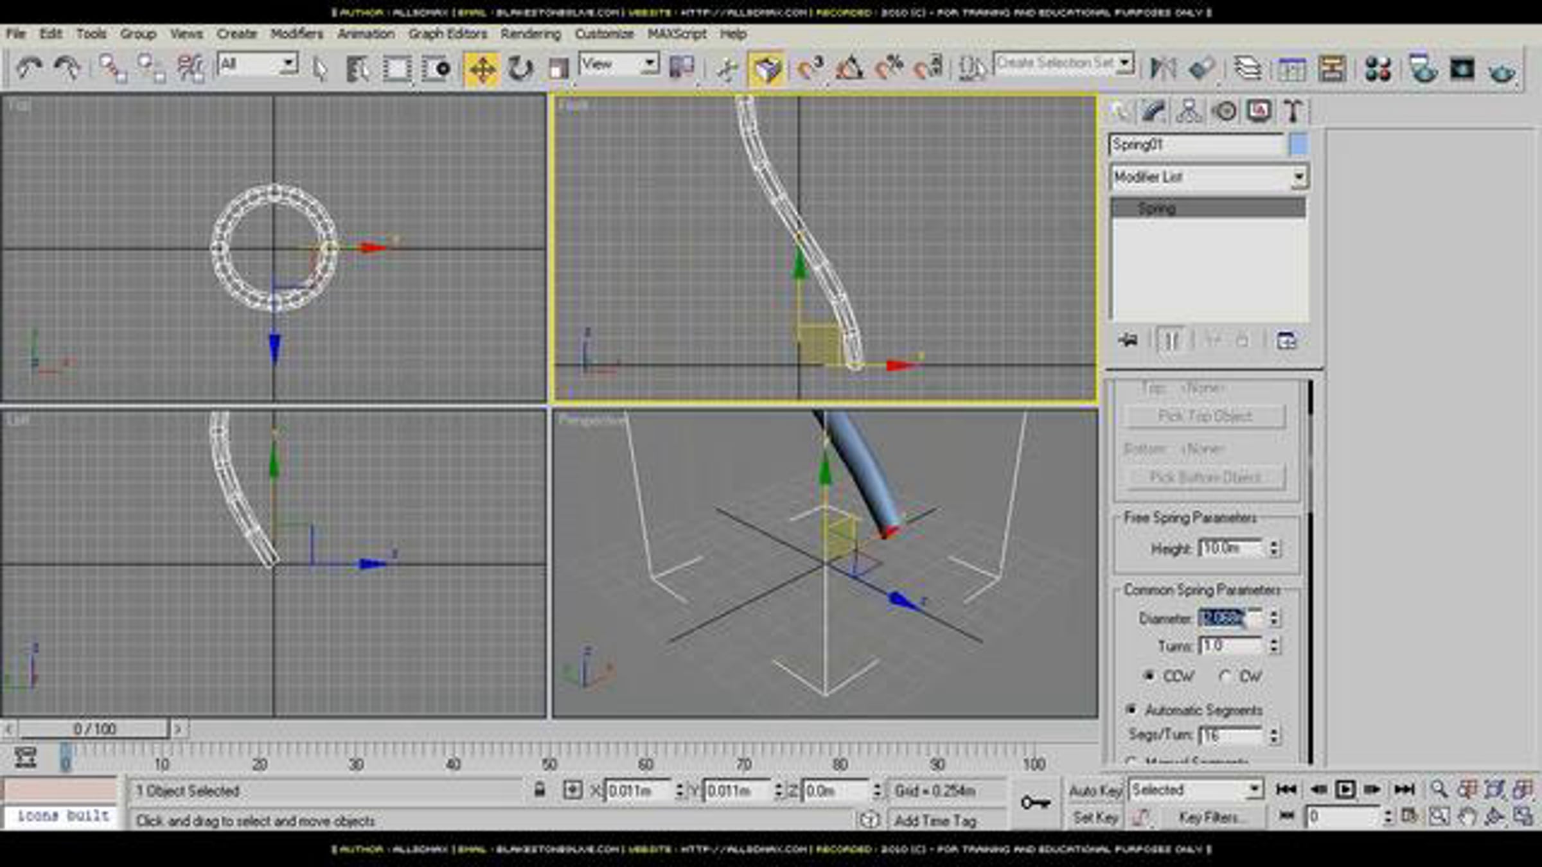Toggle the Auto Key button
The width and height of the screenshot is (1542, 867).
click(x=1095, y=791)
